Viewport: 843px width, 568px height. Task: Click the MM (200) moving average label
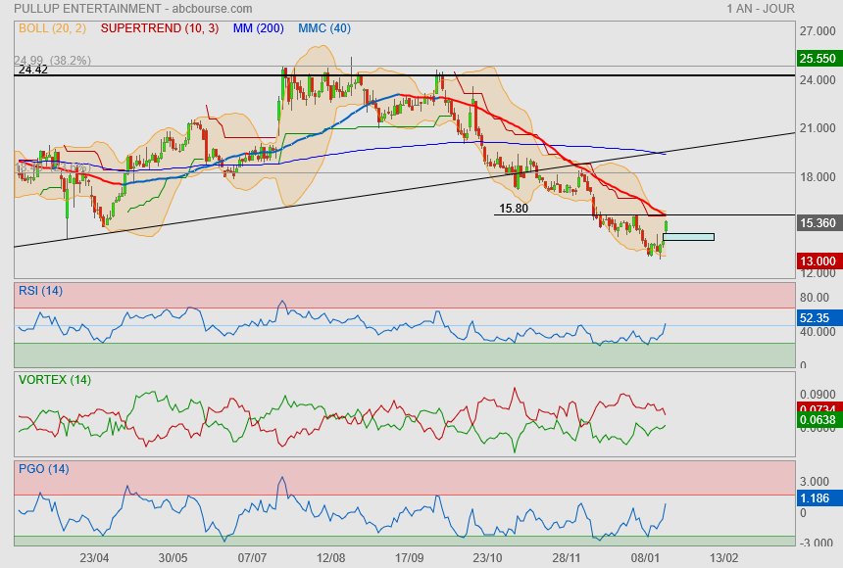(x=258, y=28)
